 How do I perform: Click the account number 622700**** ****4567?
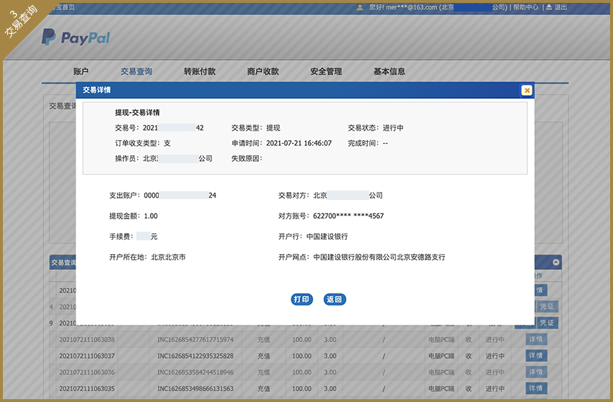[x=348, y=216]
